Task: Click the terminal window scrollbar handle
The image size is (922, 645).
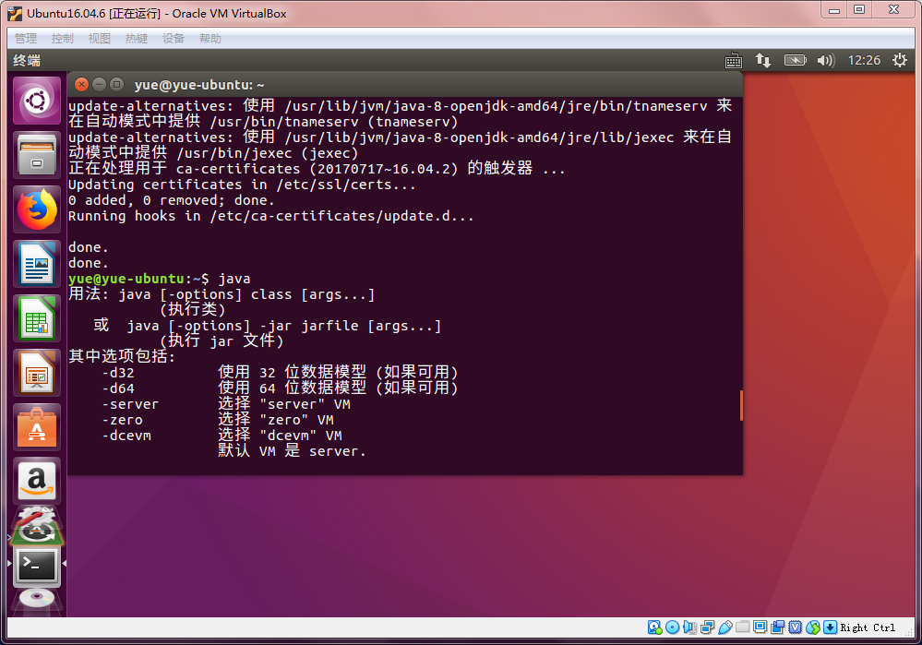Action: [741, 405]
